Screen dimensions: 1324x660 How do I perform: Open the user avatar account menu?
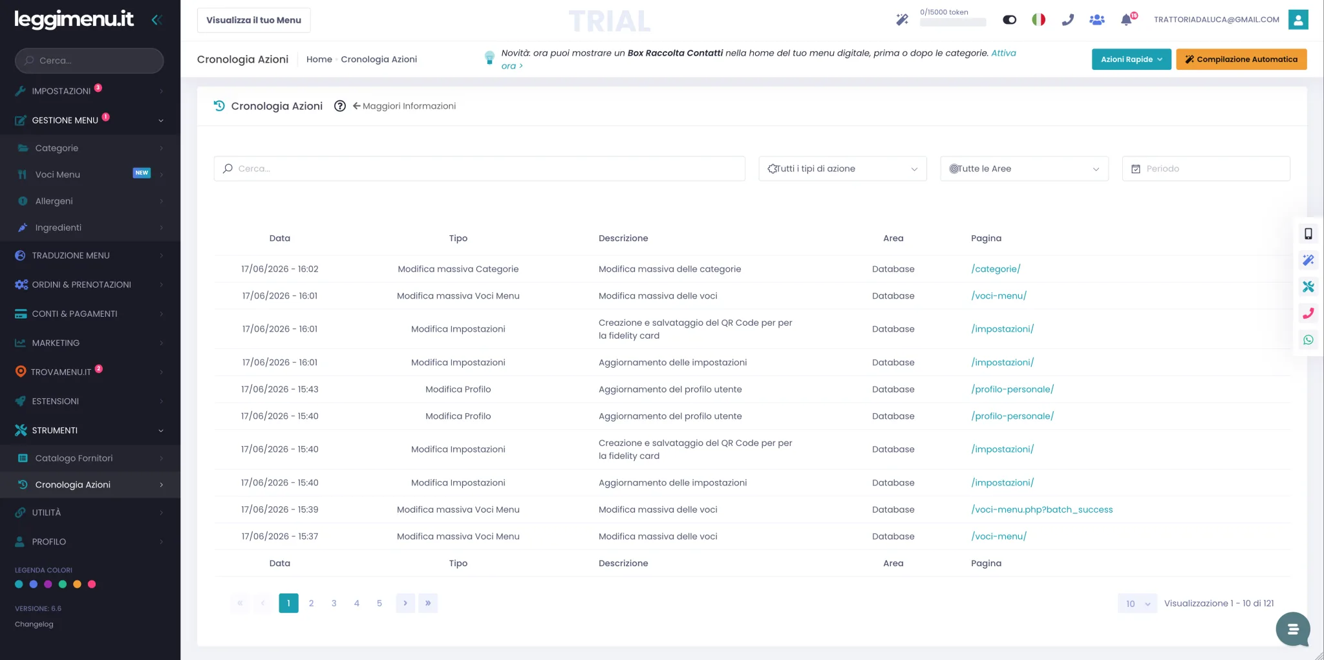(x=1297, y=19)
